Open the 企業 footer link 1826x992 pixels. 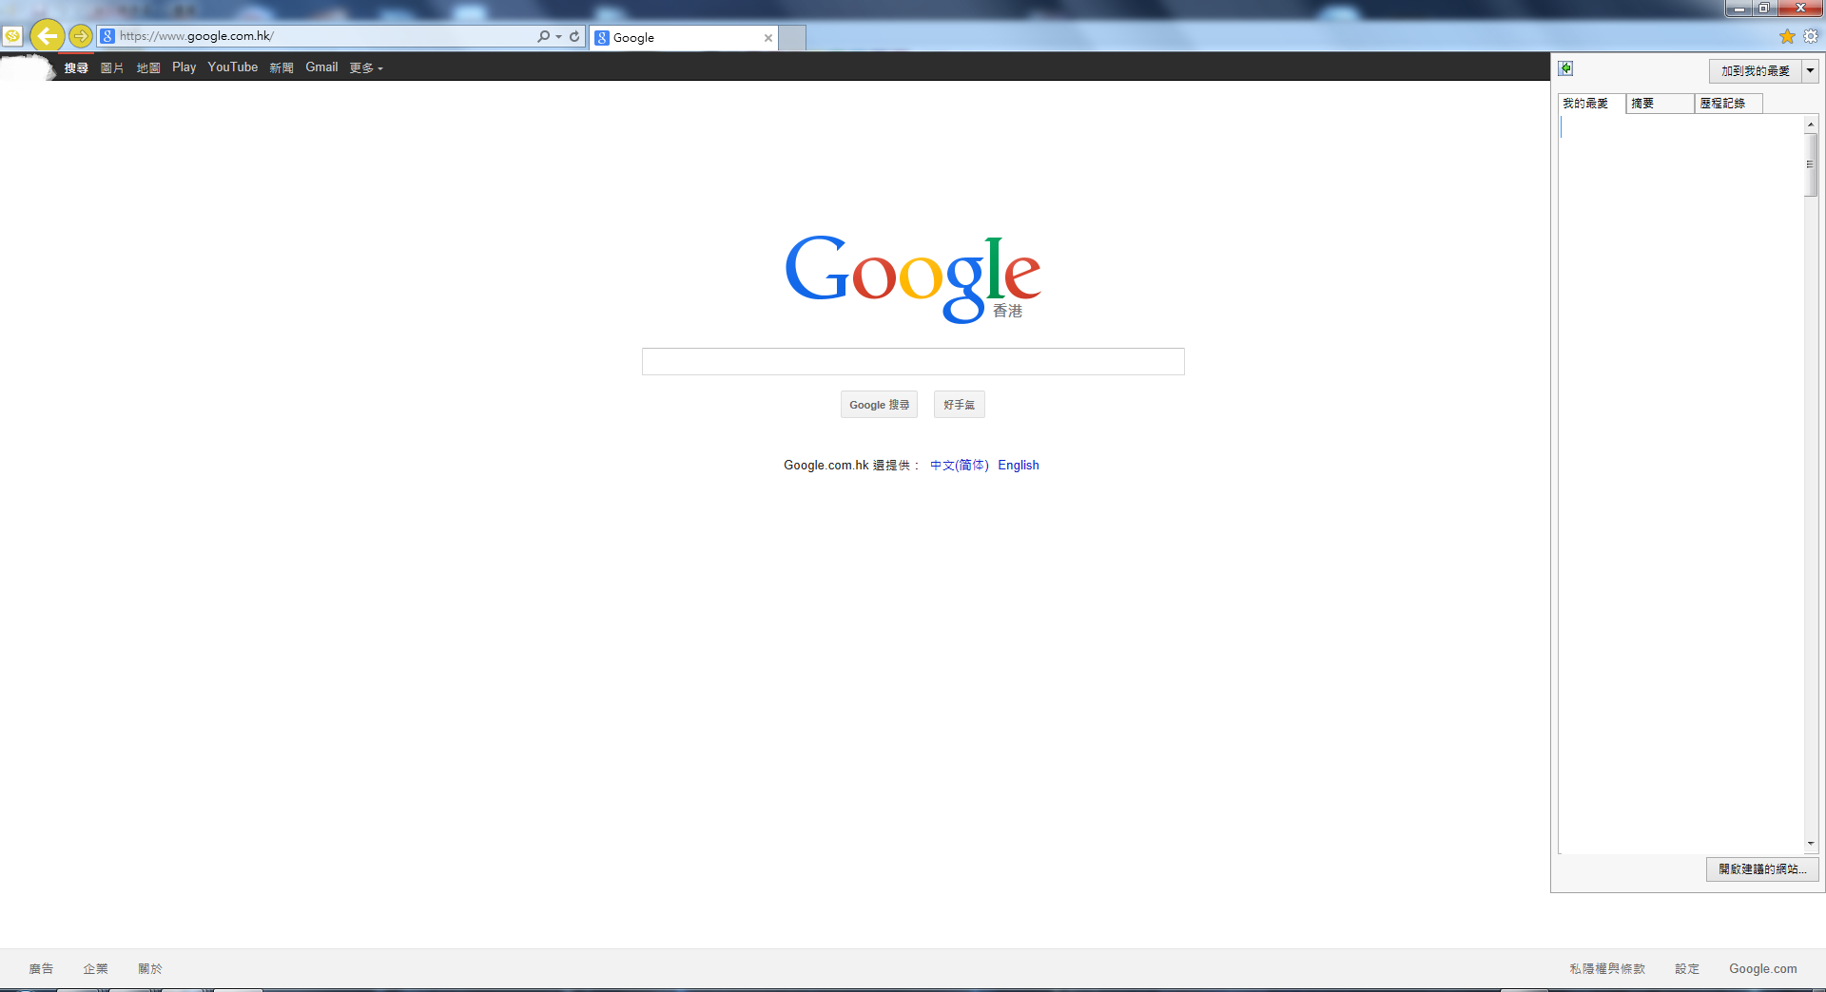[x=95, y=968]
